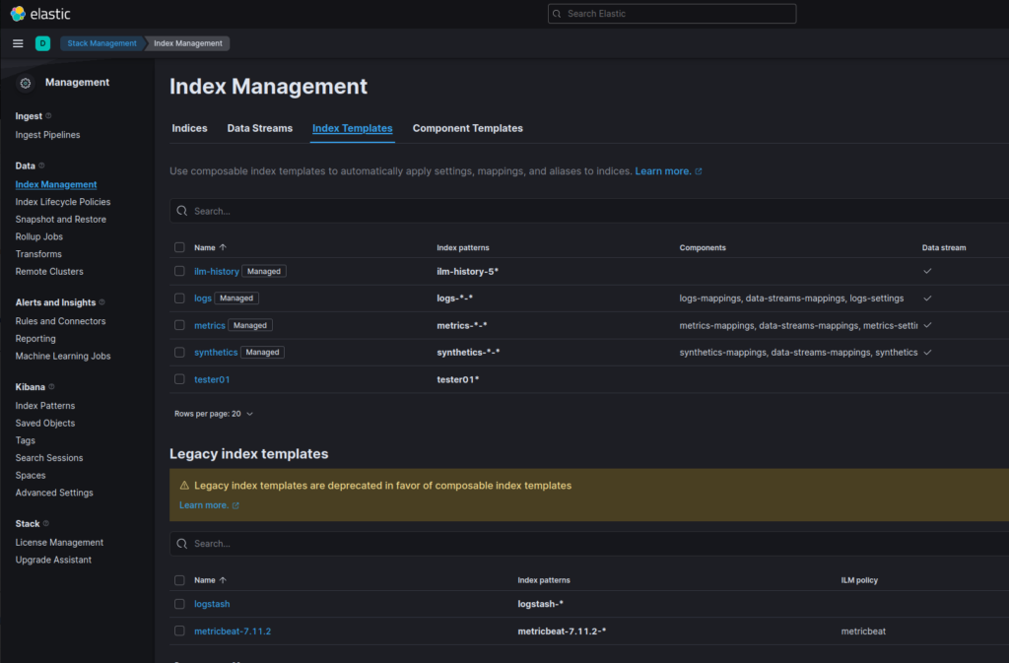
Task: Open Machine Learning Jobs in sidebar
Action: tap(63, 356)
